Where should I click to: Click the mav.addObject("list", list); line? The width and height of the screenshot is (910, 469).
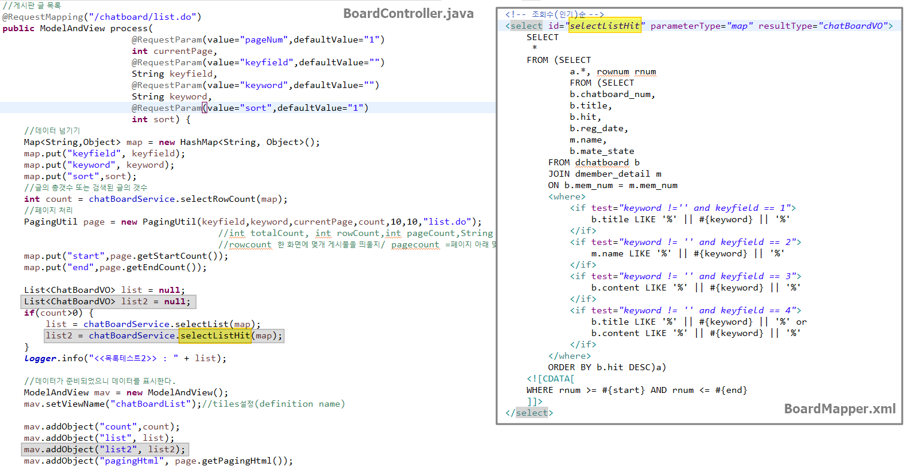pos(99,438)
